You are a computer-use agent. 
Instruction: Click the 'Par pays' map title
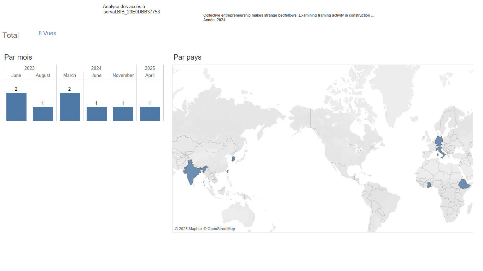click(x=187, y=57)
